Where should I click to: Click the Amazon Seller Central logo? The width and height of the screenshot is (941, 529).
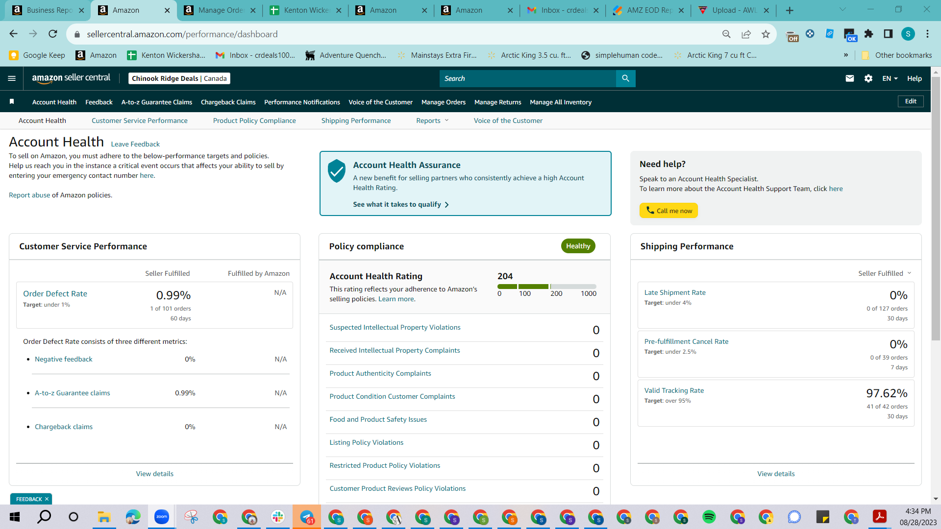pos(71,78)
